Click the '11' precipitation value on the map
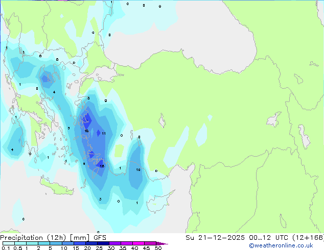 (x=104, y=134)
